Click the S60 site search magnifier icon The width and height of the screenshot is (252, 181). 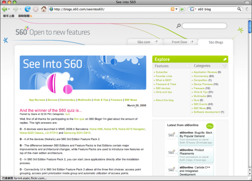point(178,26)
